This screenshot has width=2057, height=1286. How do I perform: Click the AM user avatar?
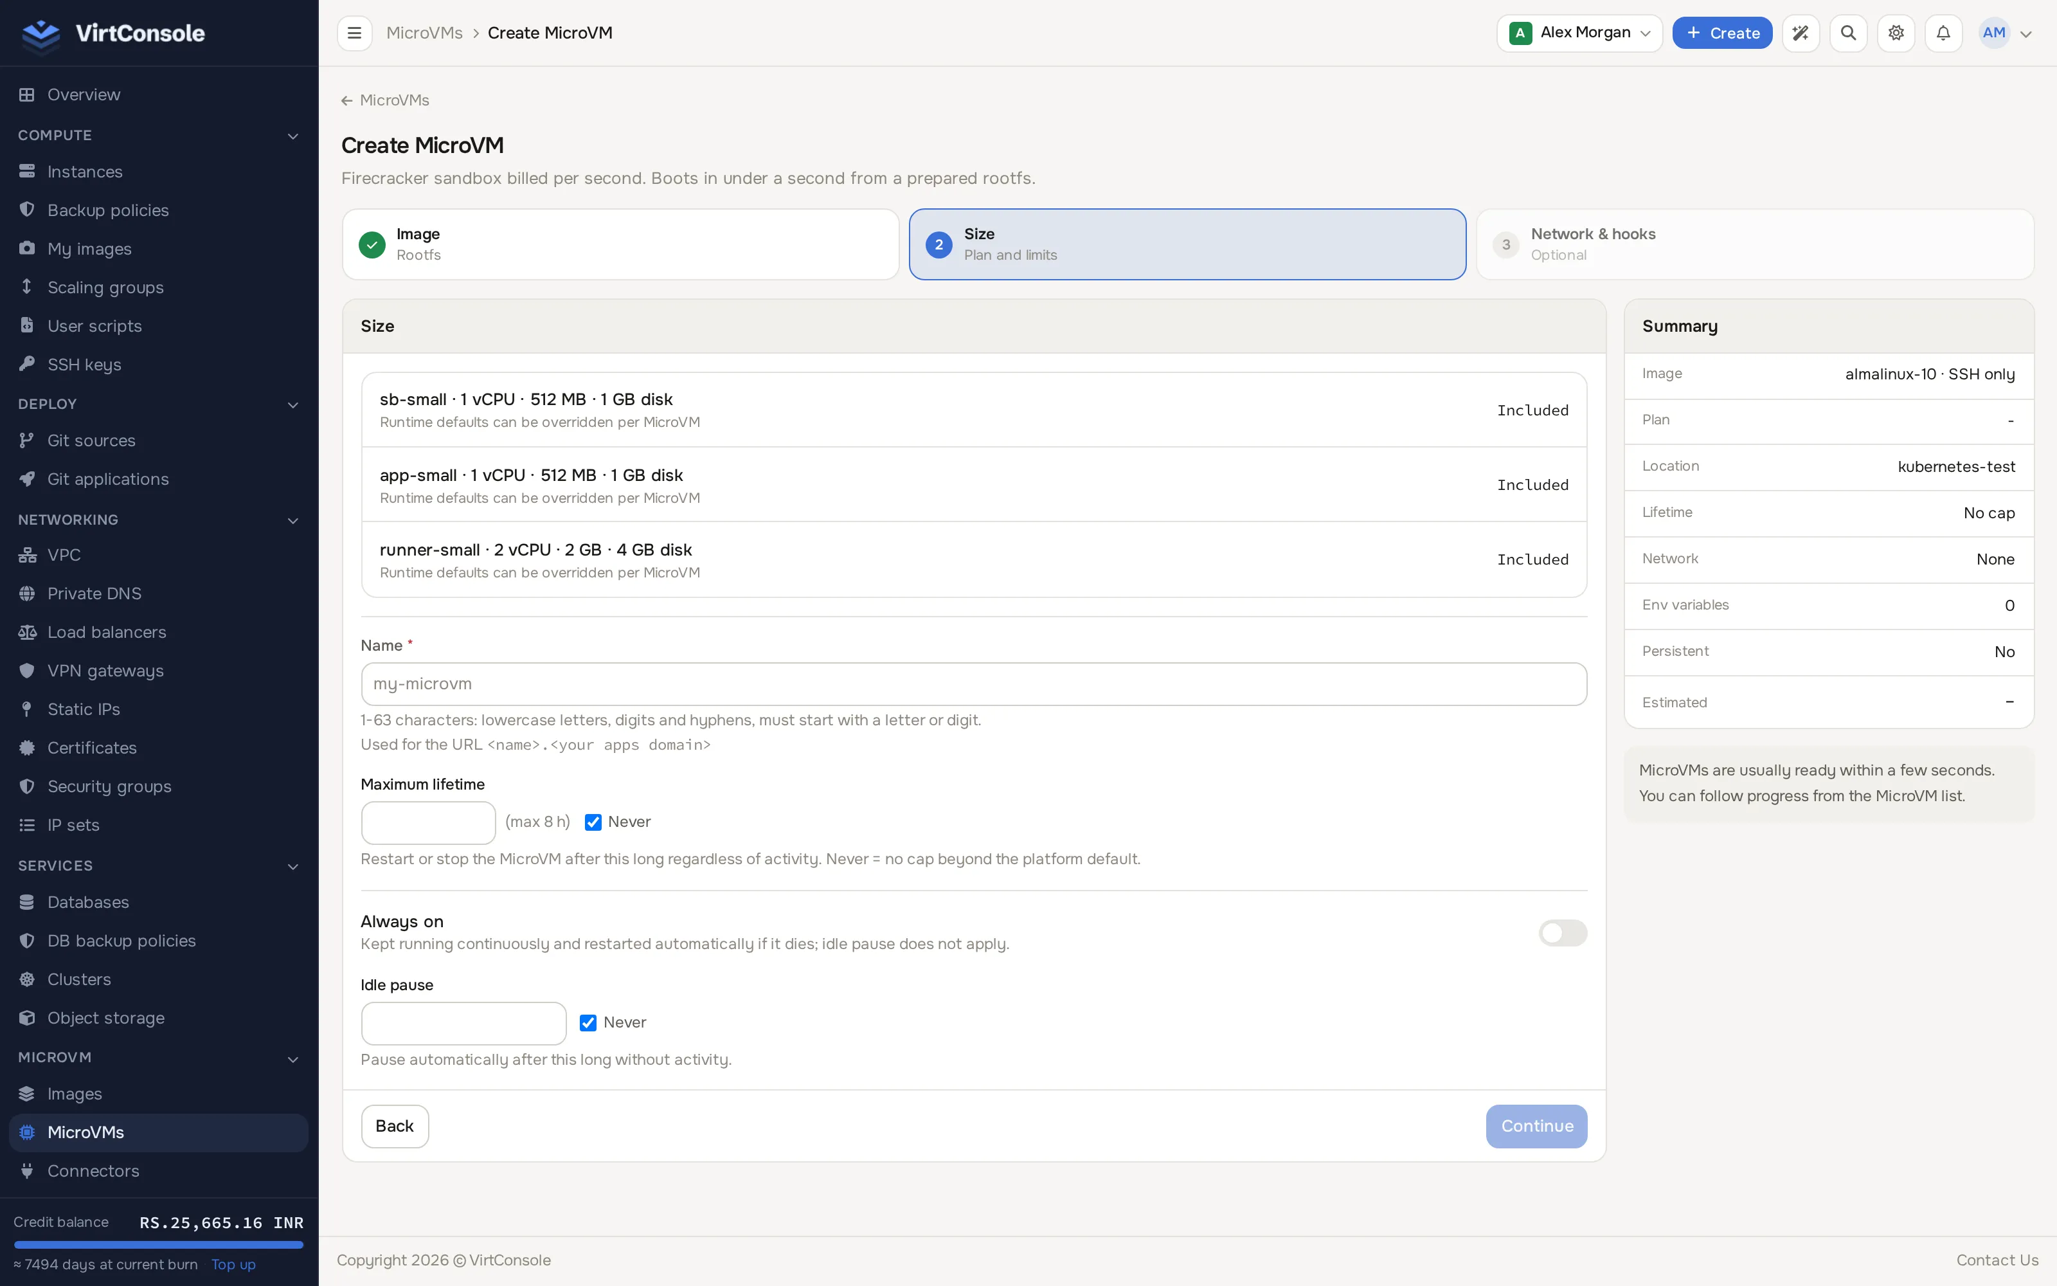point(1993,33)
